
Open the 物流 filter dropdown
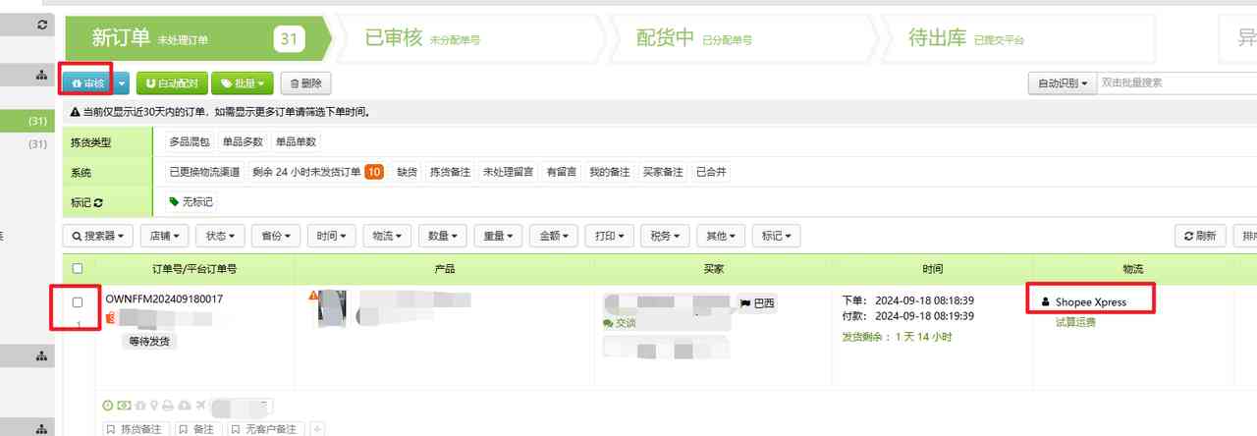(387, 236)
